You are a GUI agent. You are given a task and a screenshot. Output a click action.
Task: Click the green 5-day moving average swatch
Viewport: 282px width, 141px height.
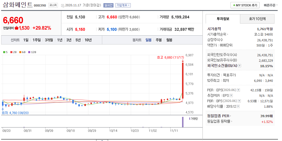4,52
